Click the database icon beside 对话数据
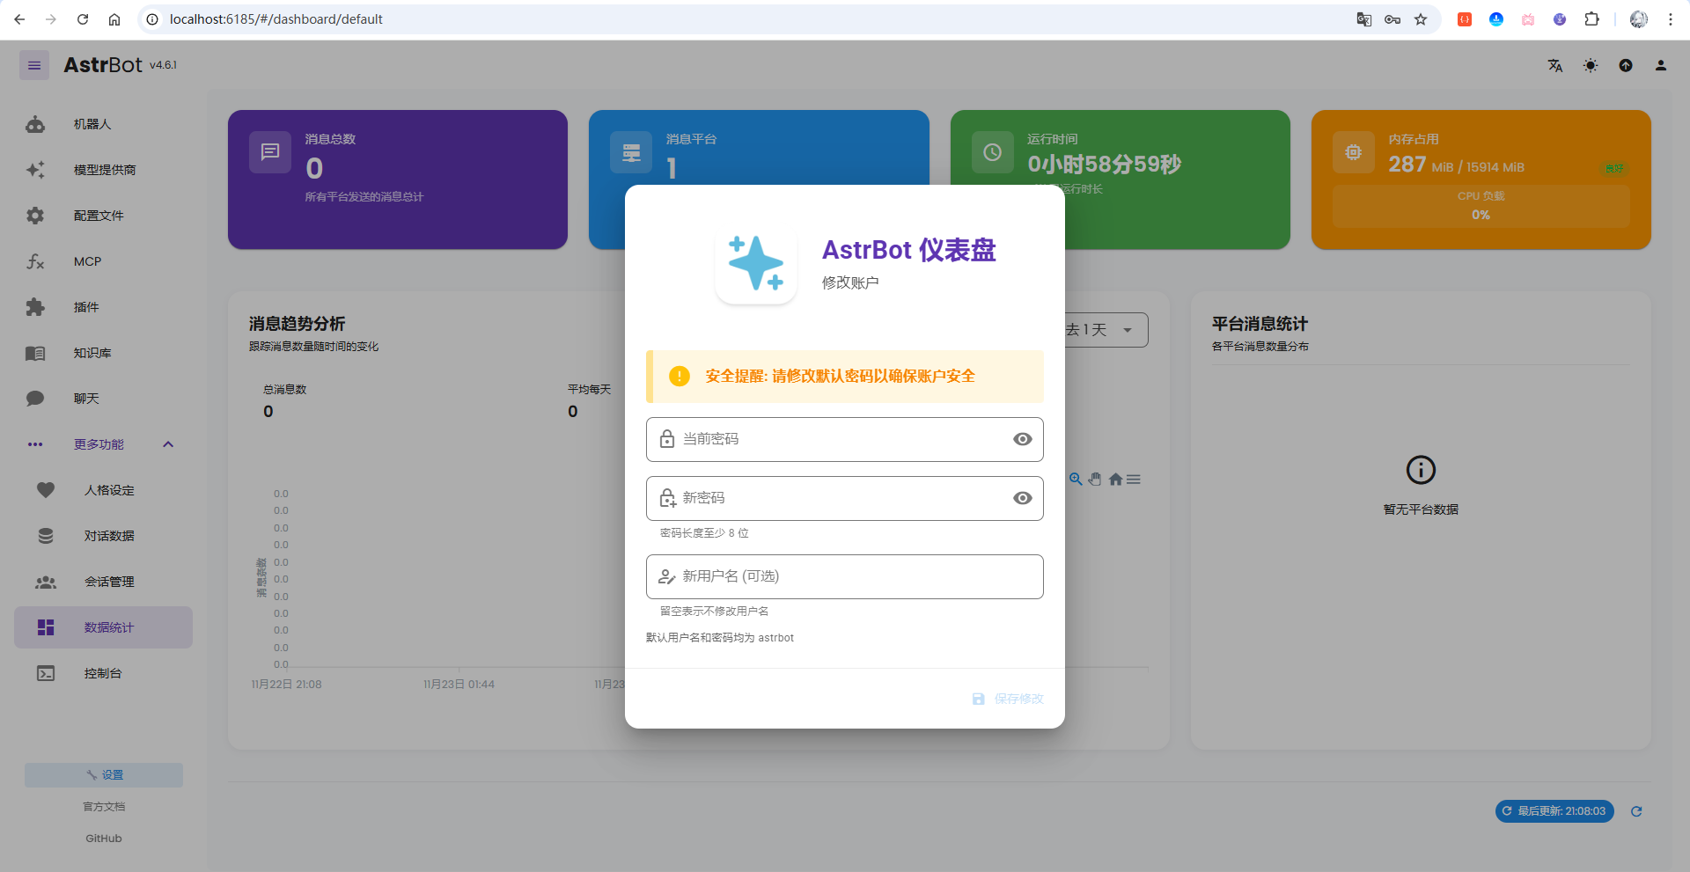The width and height of the screenshot is (1690, 872). (46, 536)
